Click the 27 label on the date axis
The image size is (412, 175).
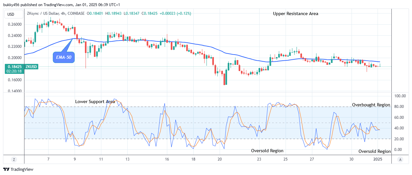312,159
